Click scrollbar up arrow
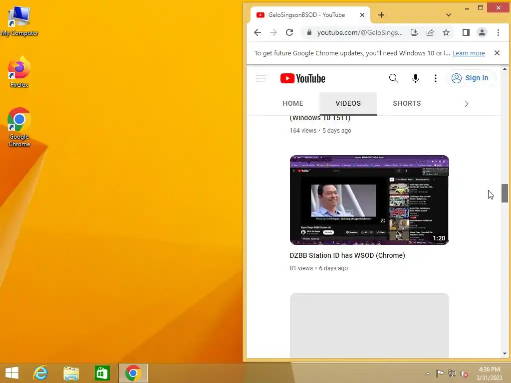Viewport: 511px width, 383px height. (505, 69)
